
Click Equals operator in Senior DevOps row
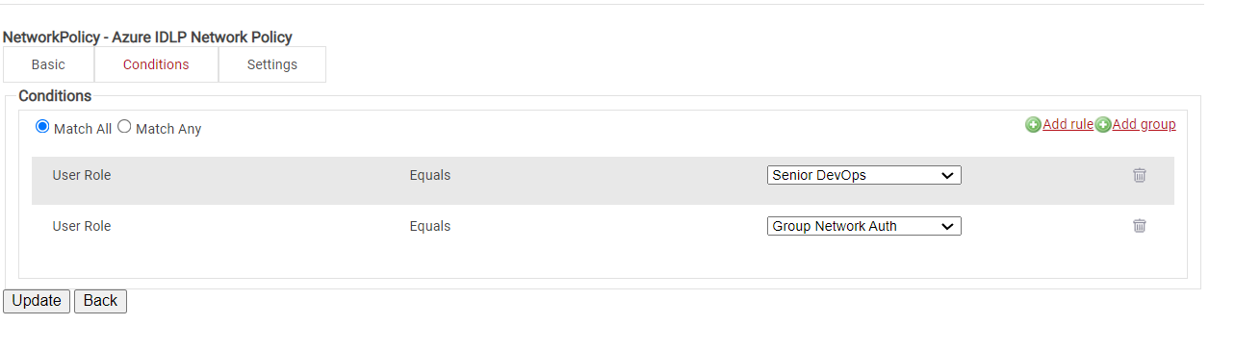pos(430,175)
